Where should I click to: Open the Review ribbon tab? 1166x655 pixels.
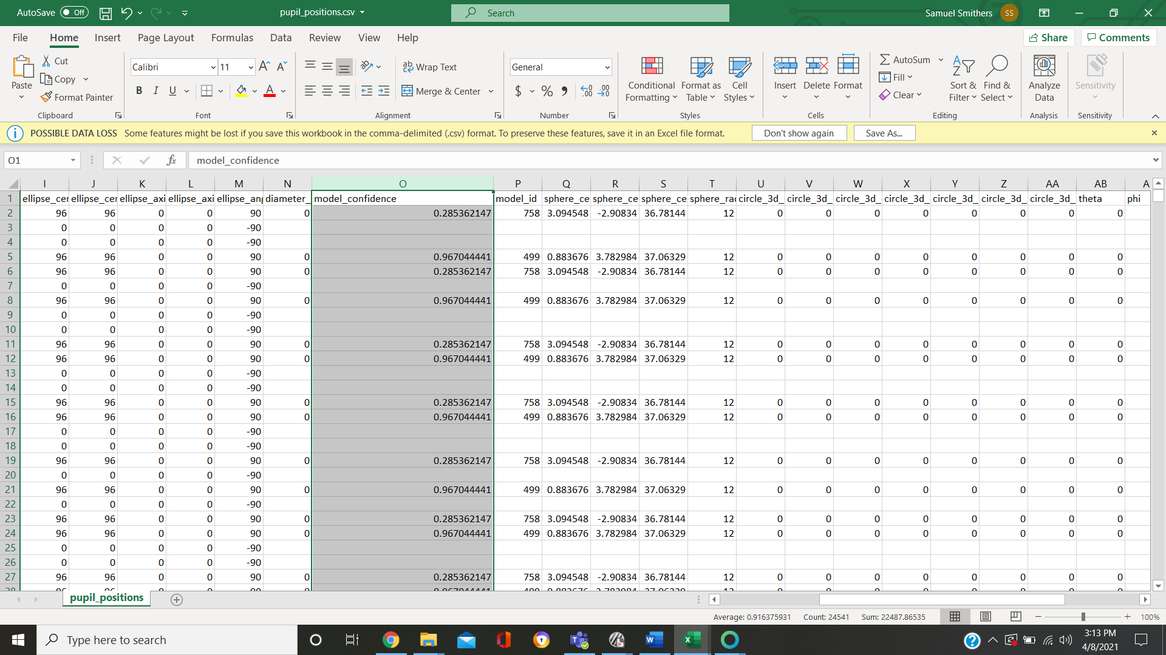(325, 38)
